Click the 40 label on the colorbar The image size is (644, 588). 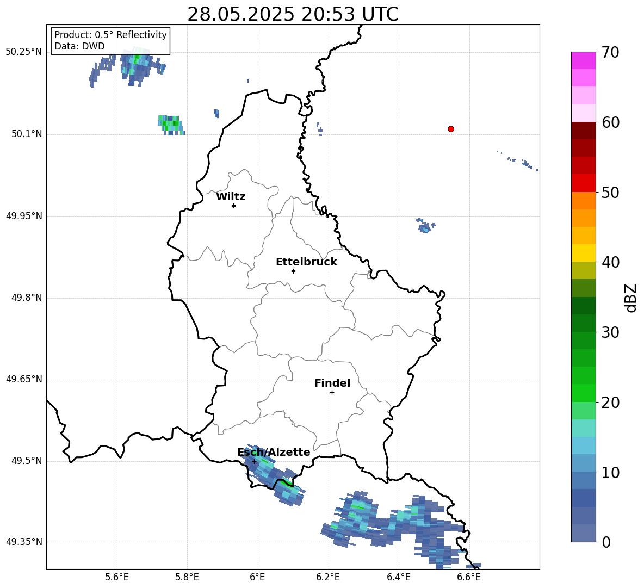click(610, 262)
